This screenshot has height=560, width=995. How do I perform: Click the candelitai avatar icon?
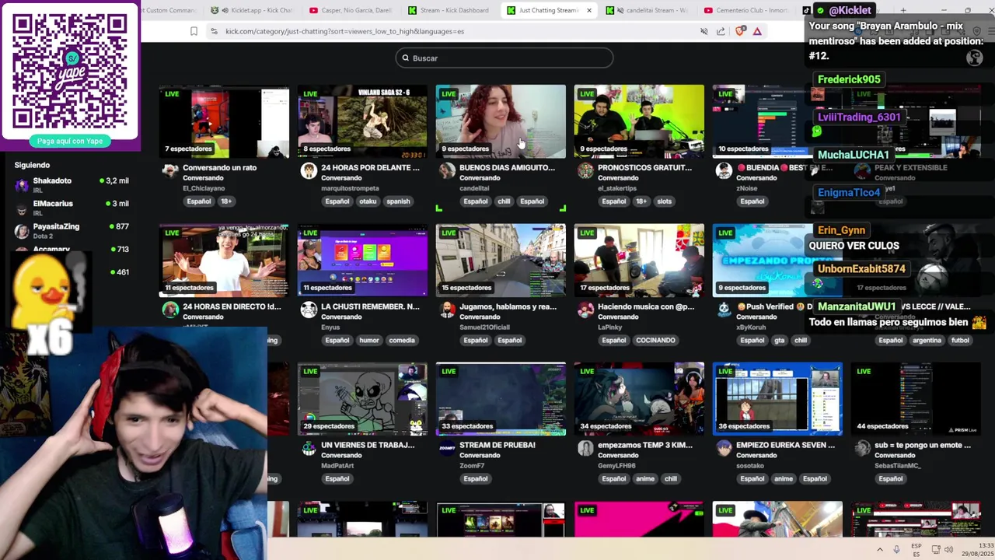click(447, 171)
